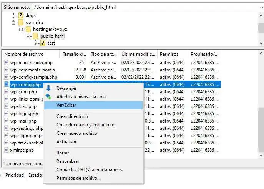Collapse the hostinger-bv.xyz tree node
The image size is (264, 189).
21,29
